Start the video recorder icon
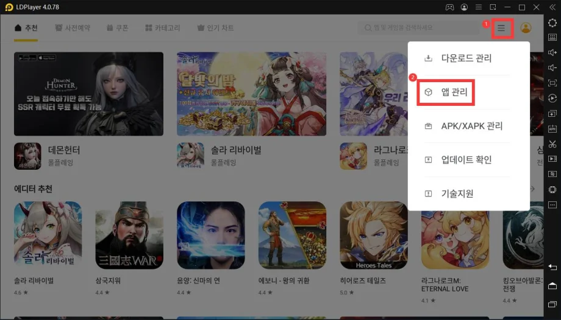This screenshot has width=561, height=320. [552, 159]
